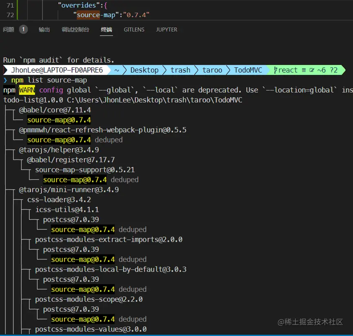Viewport: 353px width, 336px height.
Task: Click postcss@7.0.39 under postcss-modules-local-by-default
Action: point(71,280)
